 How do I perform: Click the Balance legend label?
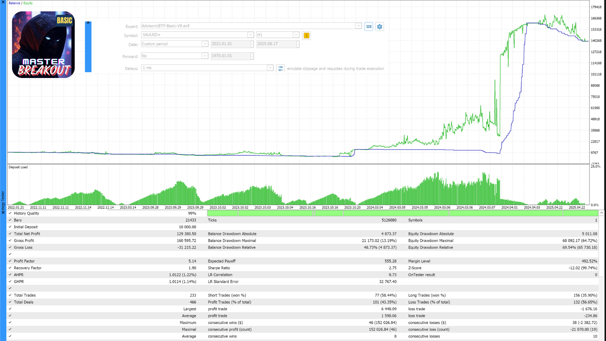click(14, 3)
